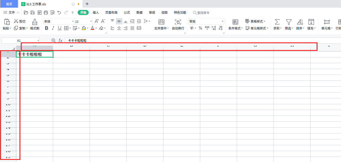
Task: Set vertical top alignment
Action: pos(112,21)
